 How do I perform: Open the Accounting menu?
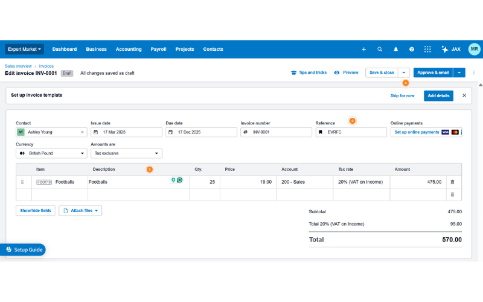click(128, 50)
